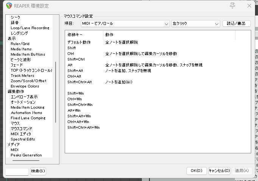The width and height of the screenshot is (258, 181).
Task: Select 録音 in the settings tree
Action: pyautogui.click(x=15, y=23)
